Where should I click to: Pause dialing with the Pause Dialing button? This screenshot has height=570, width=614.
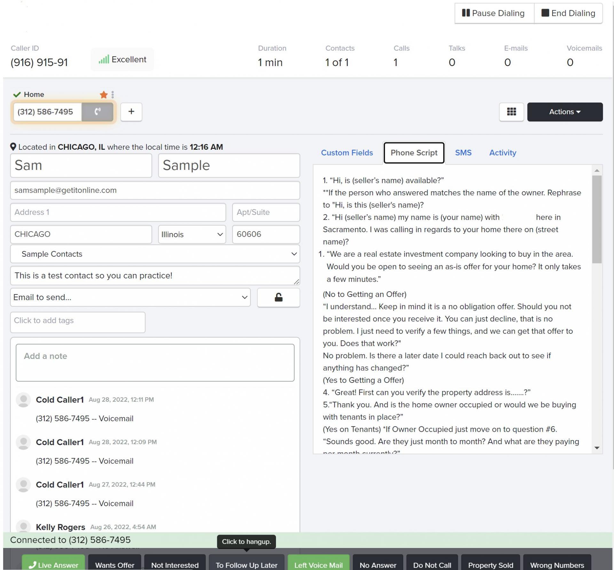(x=494, y=13)
